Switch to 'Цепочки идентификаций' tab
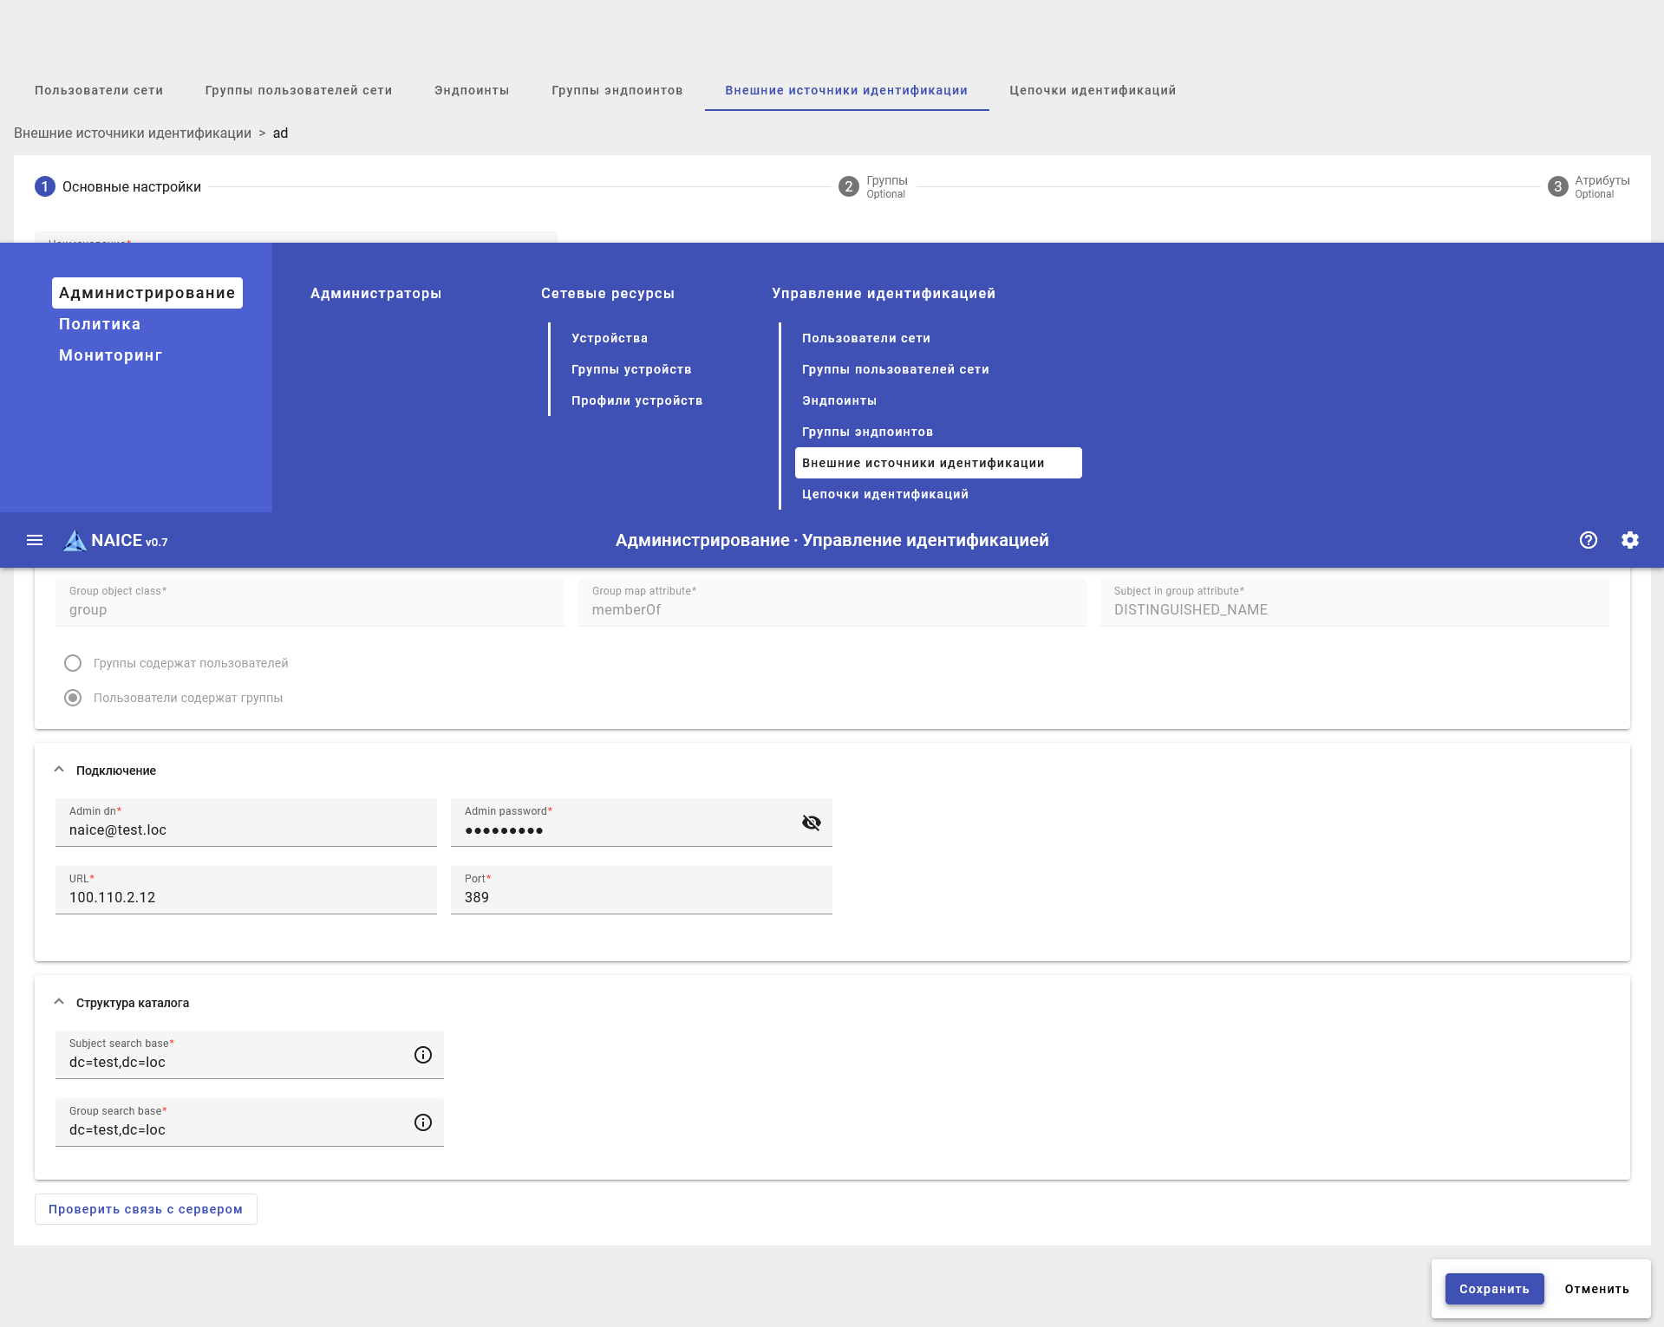The image size is (1664, 1327). 1093,90
